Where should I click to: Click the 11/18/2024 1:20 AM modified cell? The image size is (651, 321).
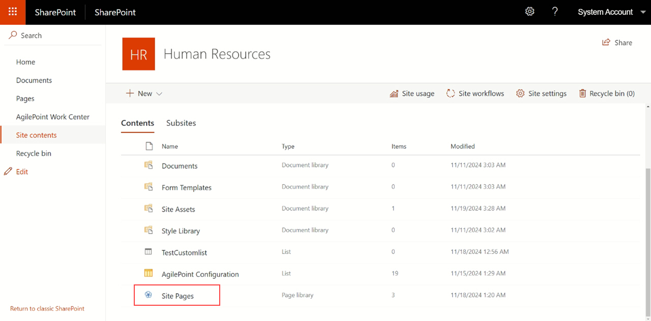[478, 295]
